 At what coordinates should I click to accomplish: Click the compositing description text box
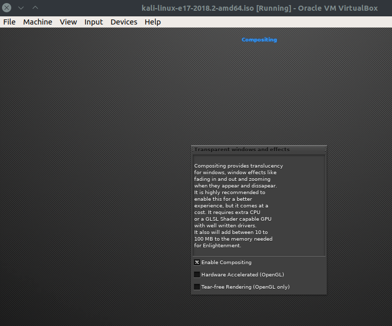click(259, 205)
